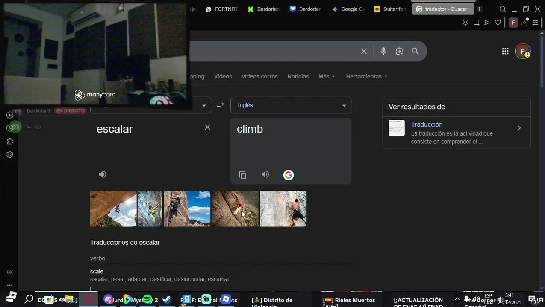Open sidebar settings gear
The image size is (545, 307).
pyautogui.click(x=10, y=154)
